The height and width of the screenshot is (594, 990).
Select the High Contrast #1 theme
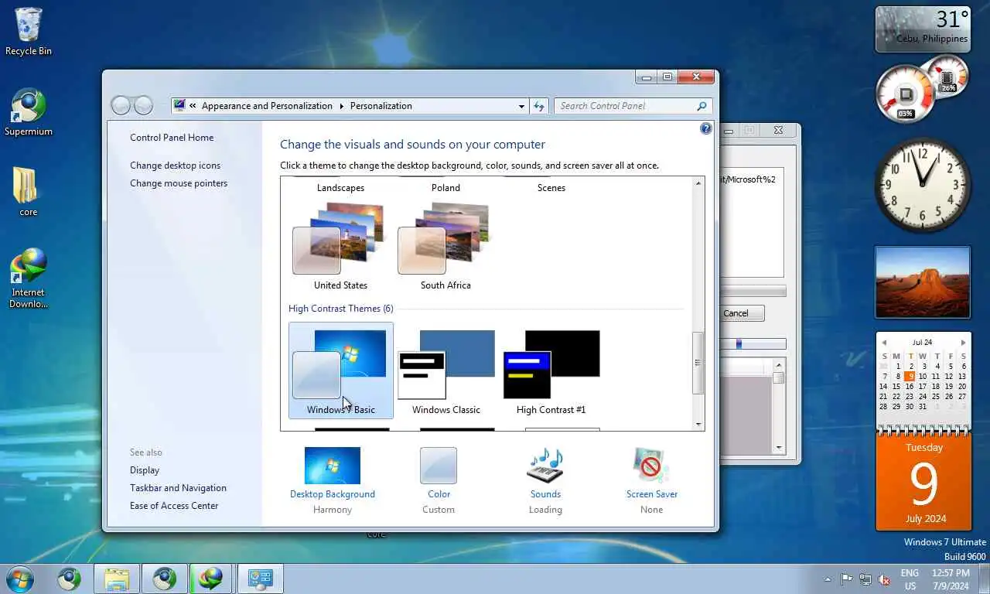pos(551,370)
